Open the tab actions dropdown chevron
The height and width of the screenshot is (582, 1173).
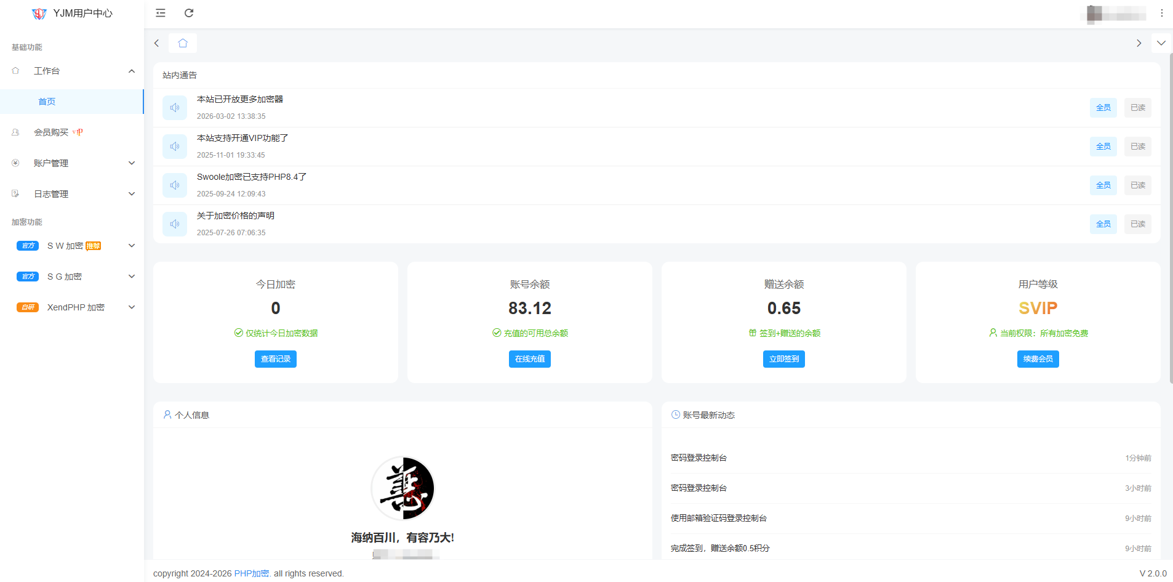click(1161, 43)
